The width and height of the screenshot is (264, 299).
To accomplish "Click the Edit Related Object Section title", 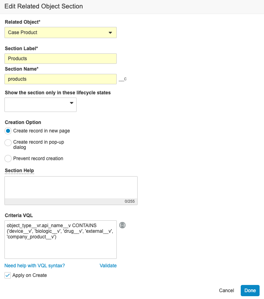I will click(x=44, y=6).
